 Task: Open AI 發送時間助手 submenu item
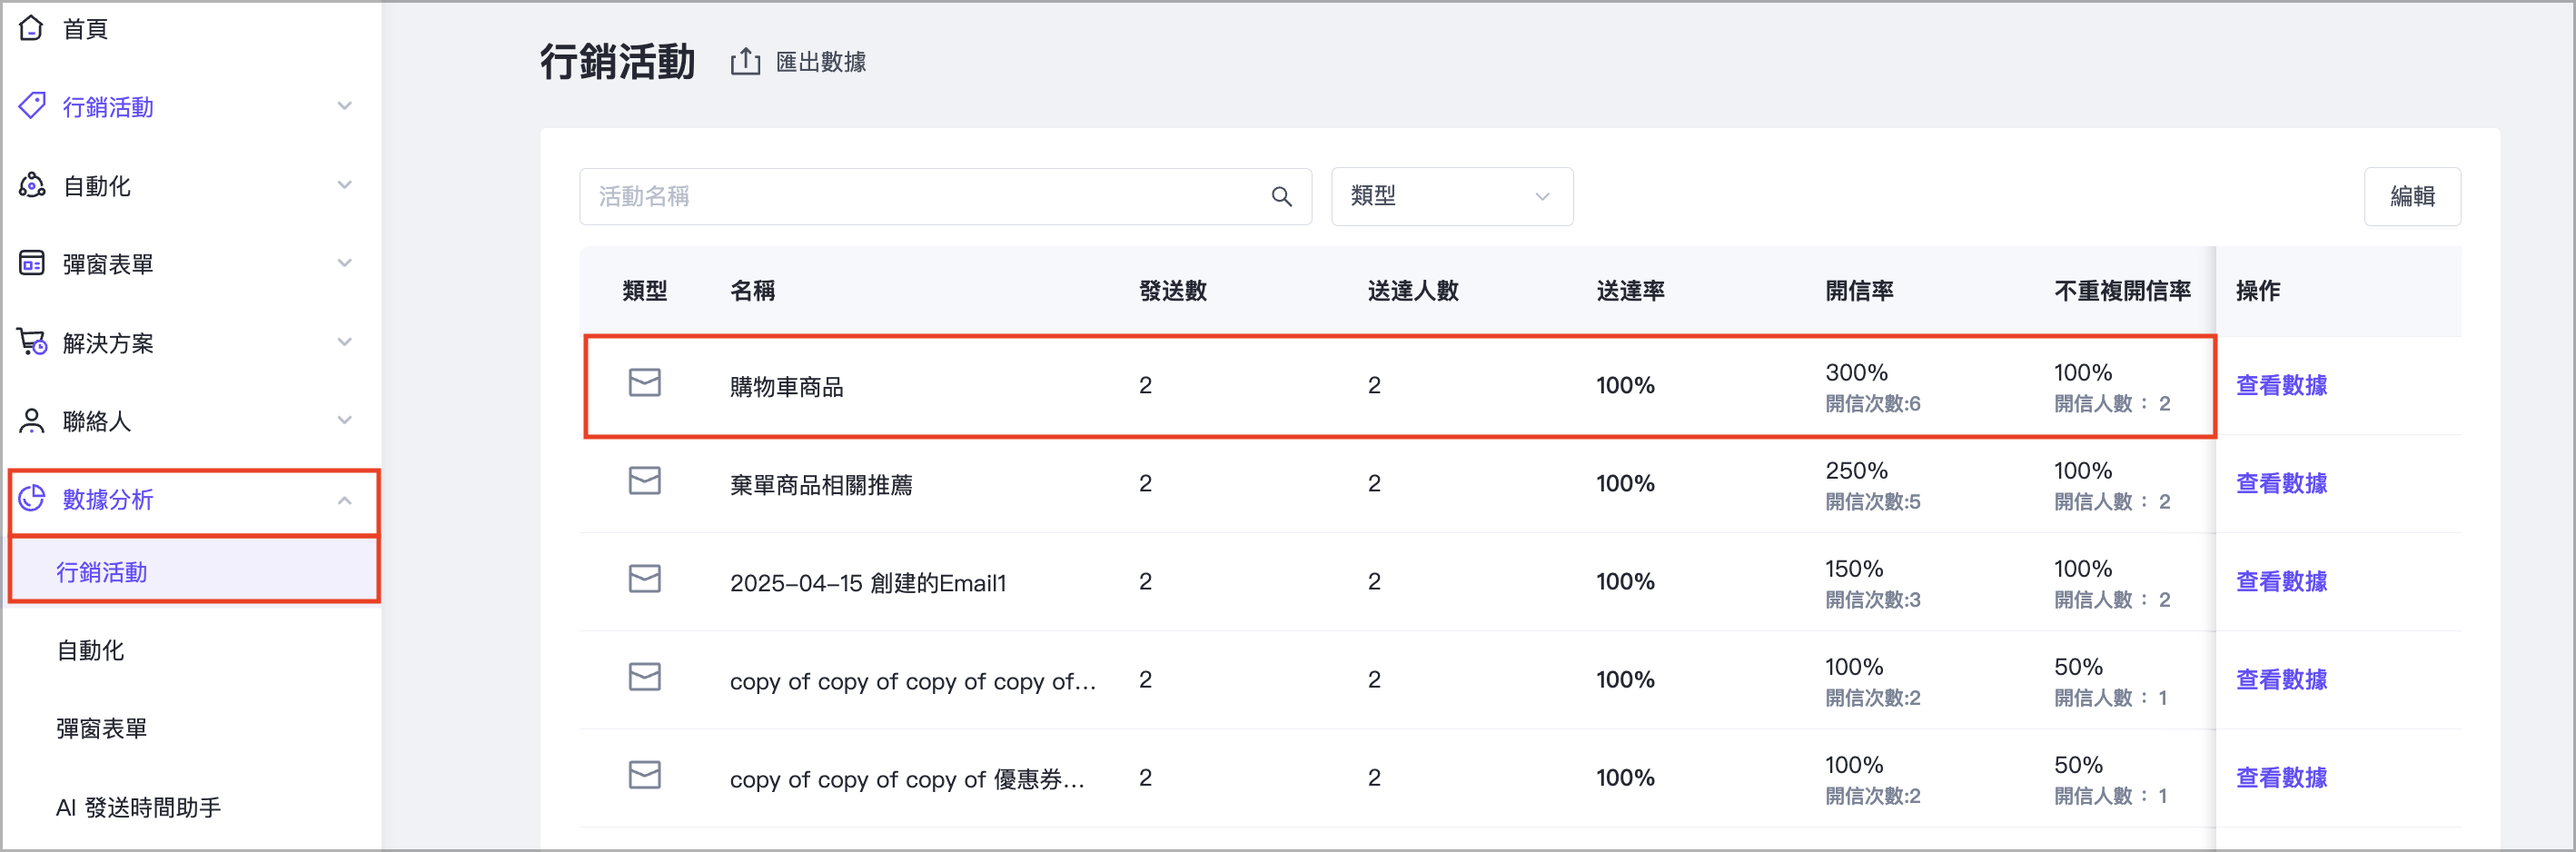[138, 807]
